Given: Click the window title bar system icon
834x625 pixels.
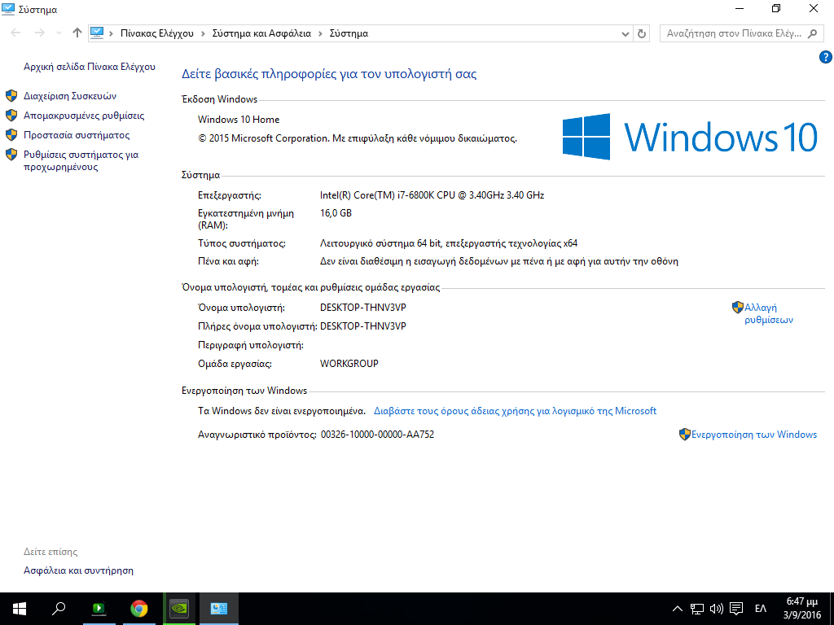Looking at the screenshot, I should point(8,9).
